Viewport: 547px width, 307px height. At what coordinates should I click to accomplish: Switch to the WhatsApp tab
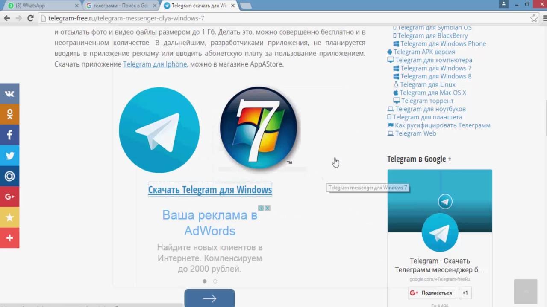[41, 6]
